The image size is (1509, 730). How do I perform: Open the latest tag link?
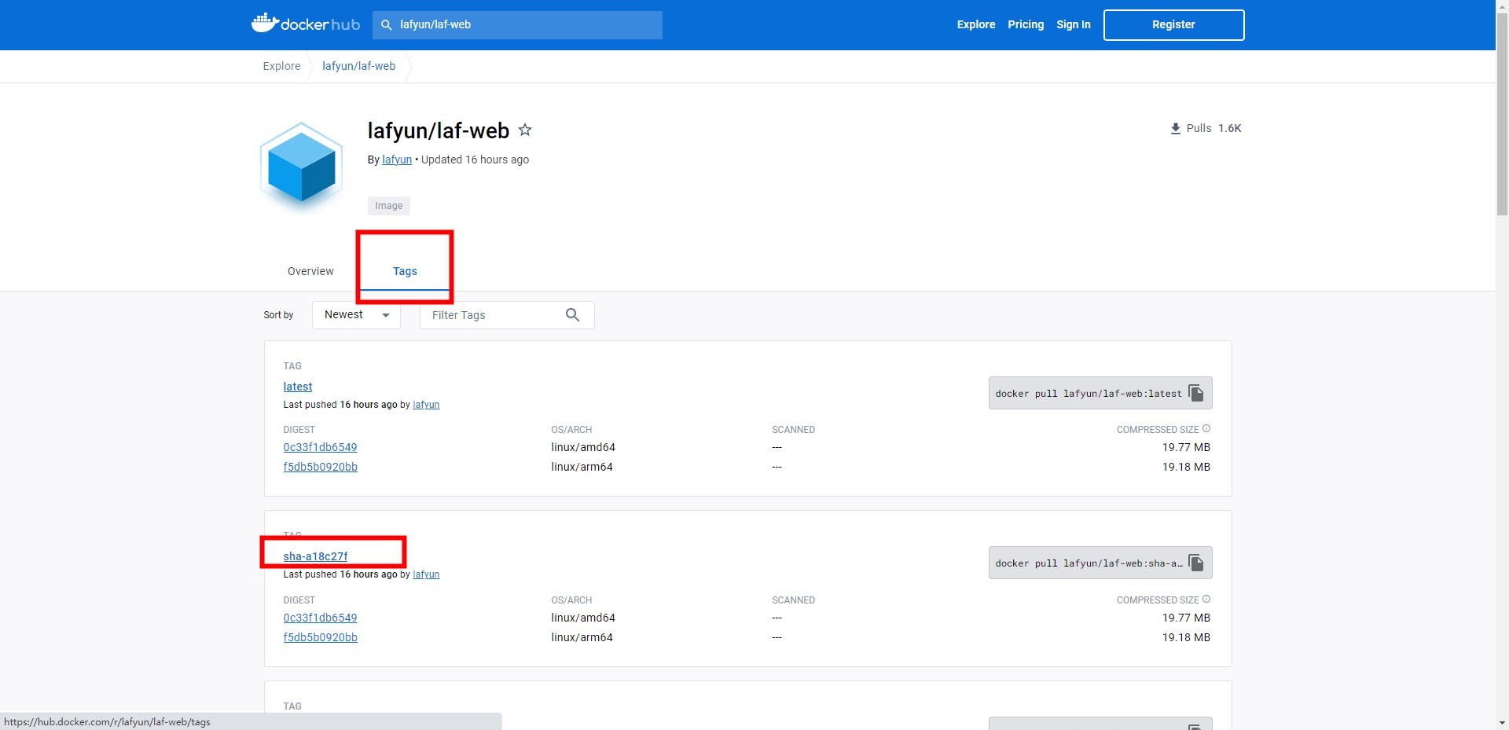tap(298, 387)
